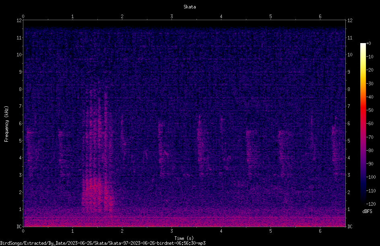This screenshot has width=380, height=246.
Task: Click '5' on the top time axis
Action: [271, 17]
